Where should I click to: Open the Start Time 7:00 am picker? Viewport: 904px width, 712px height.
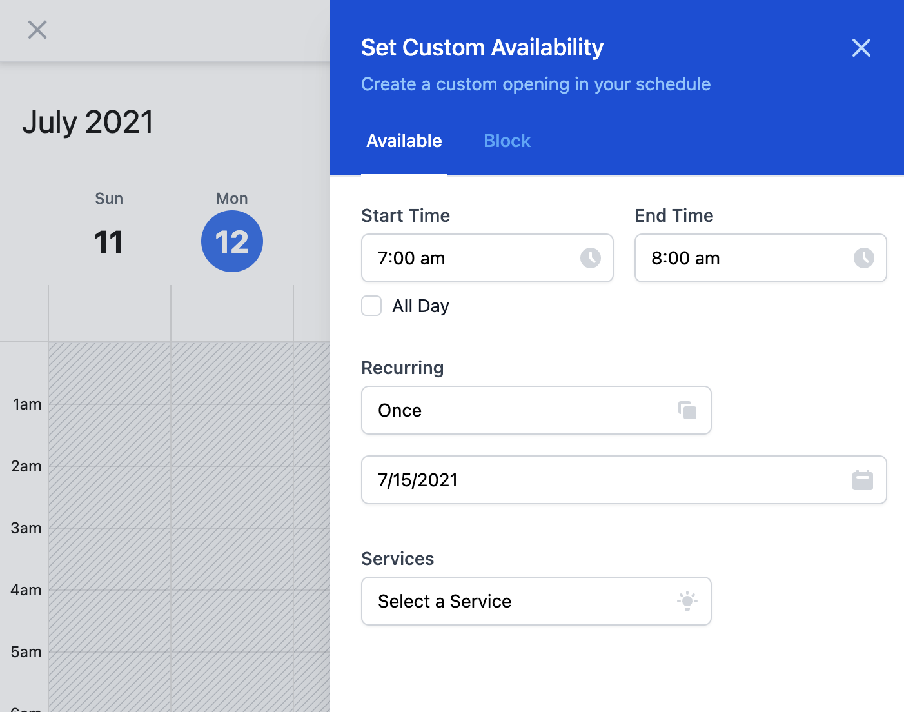point(477,258)
